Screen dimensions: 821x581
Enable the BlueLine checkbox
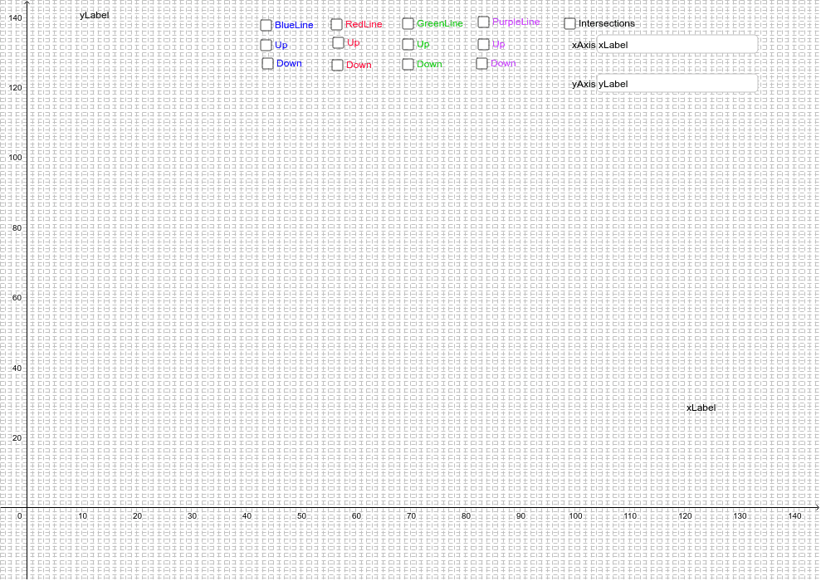266,25
